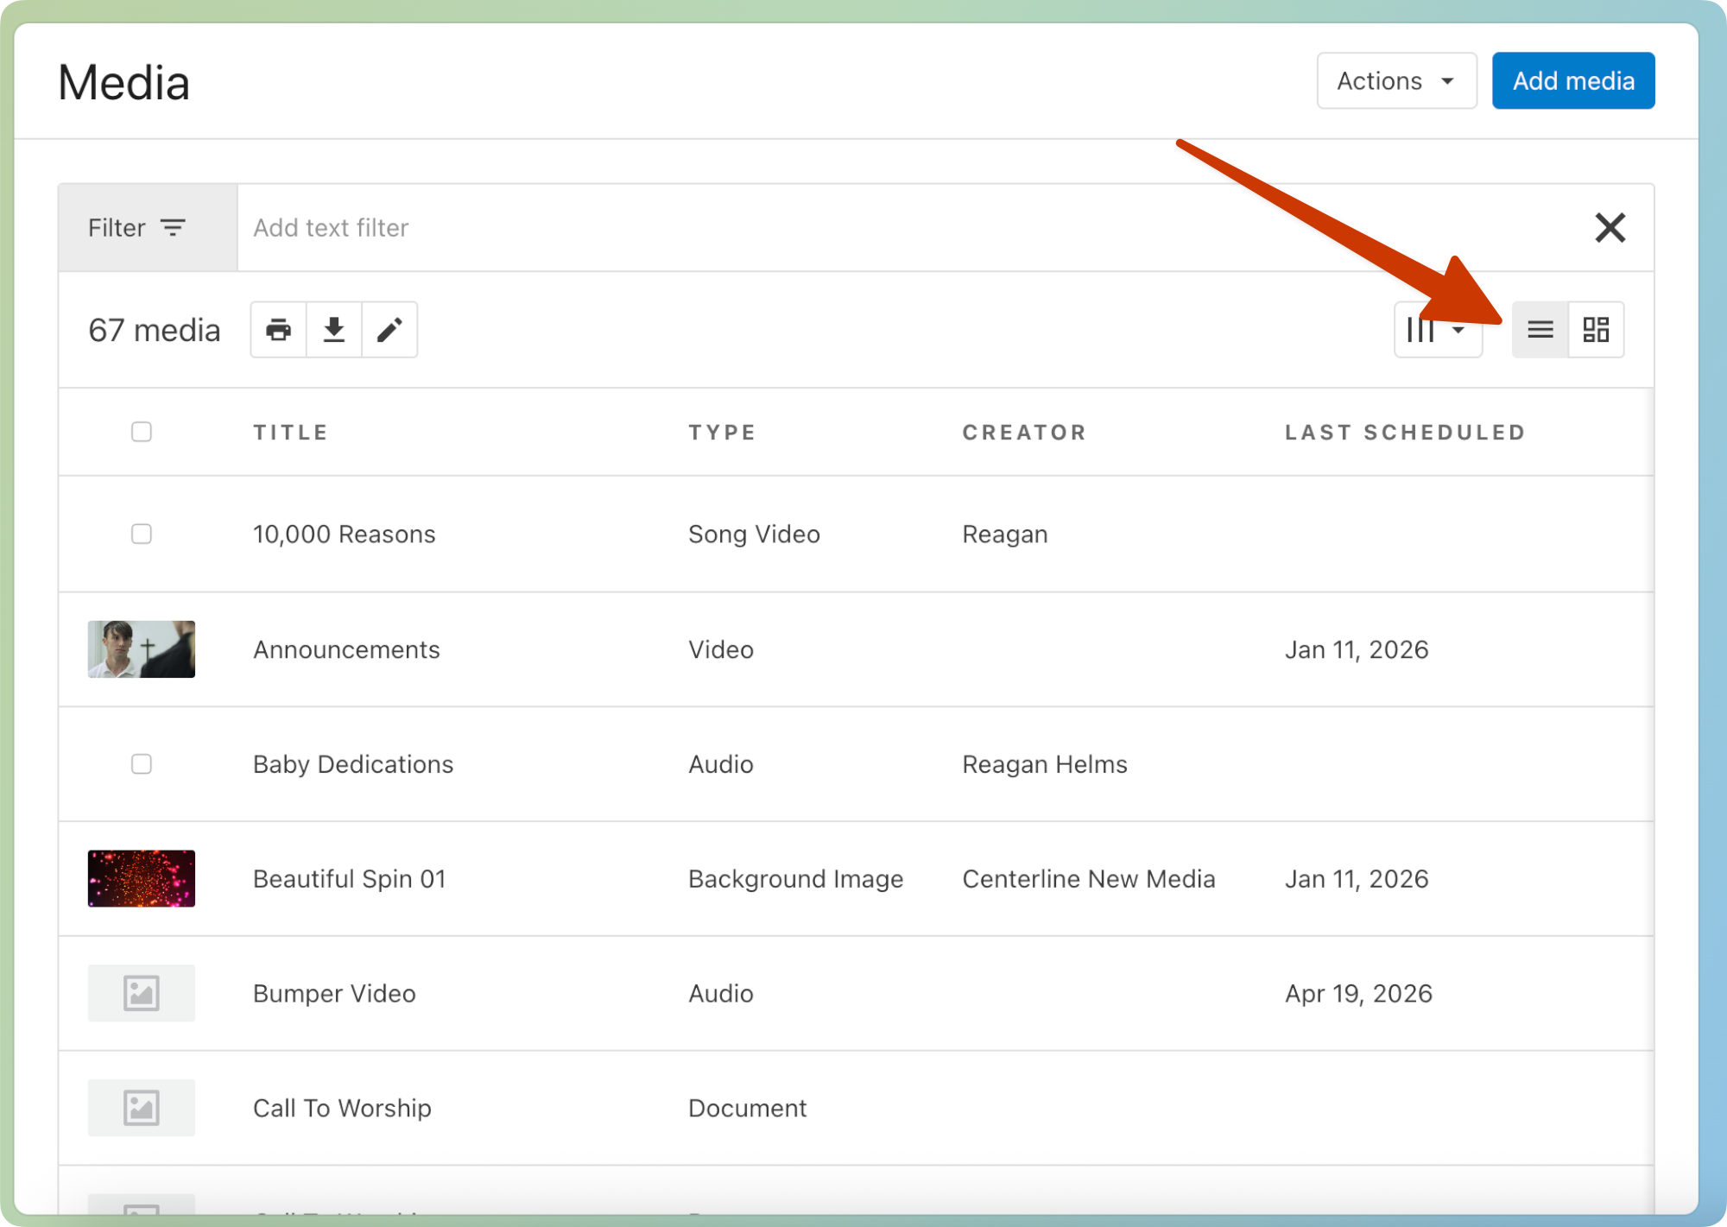Check the 10,000 Reasons row checkbox

pos(142,534)
